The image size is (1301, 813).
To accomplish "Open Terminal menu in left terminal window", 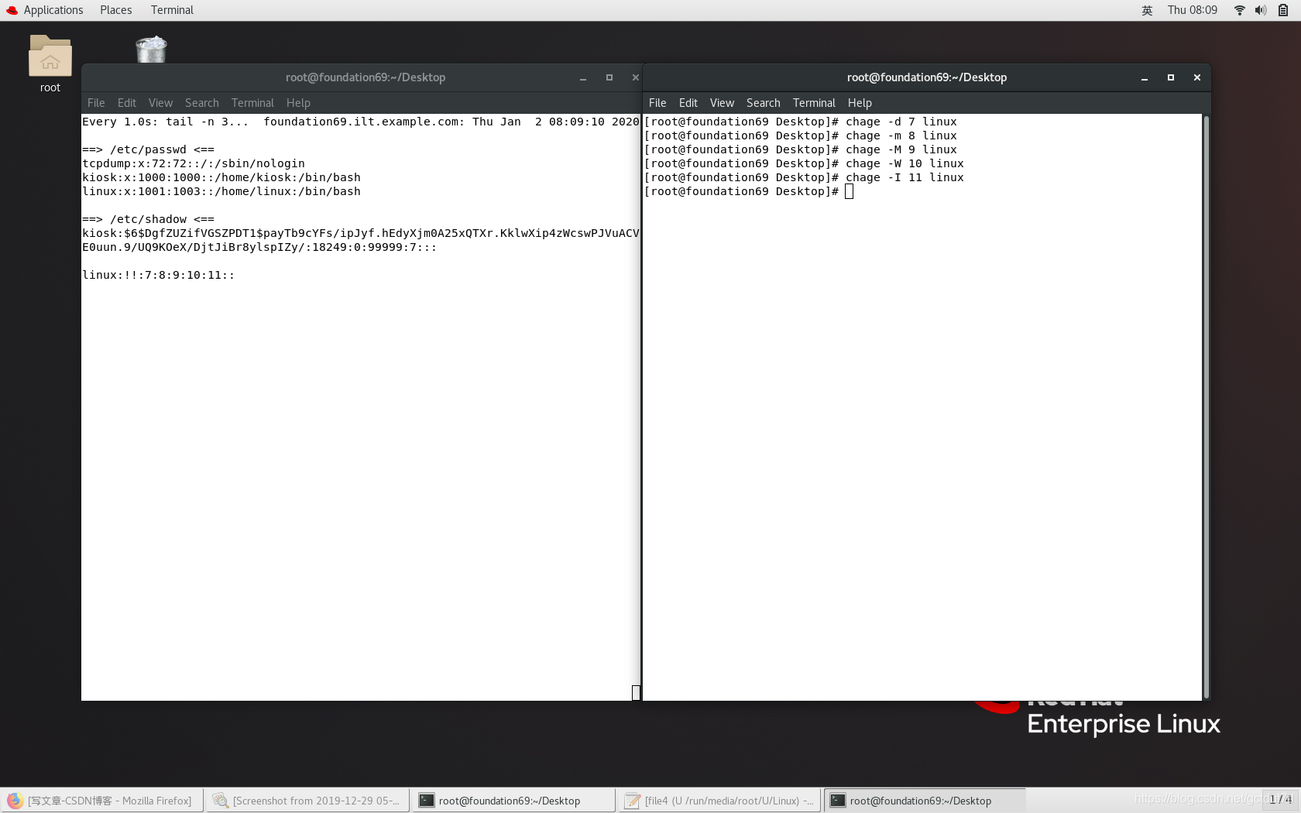I will coord(252,103).
